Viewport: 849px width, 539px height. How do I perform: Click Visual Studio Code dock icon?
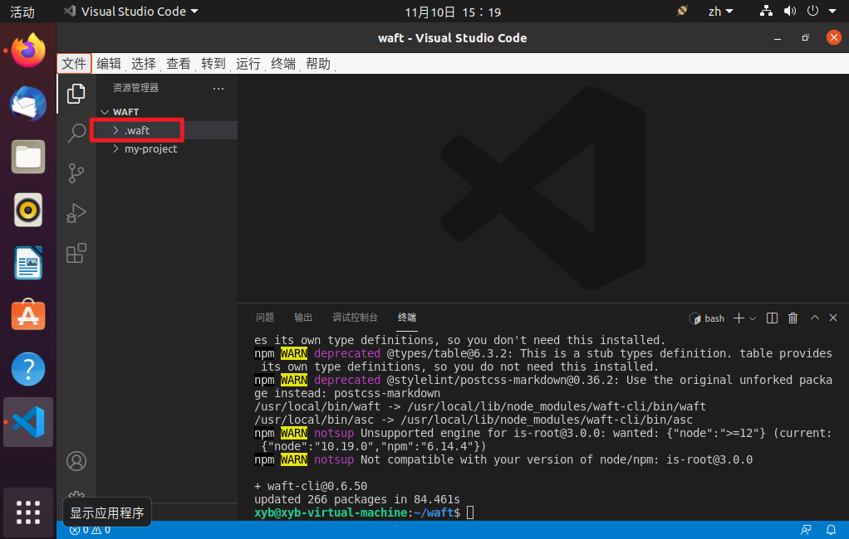[28, 422]
